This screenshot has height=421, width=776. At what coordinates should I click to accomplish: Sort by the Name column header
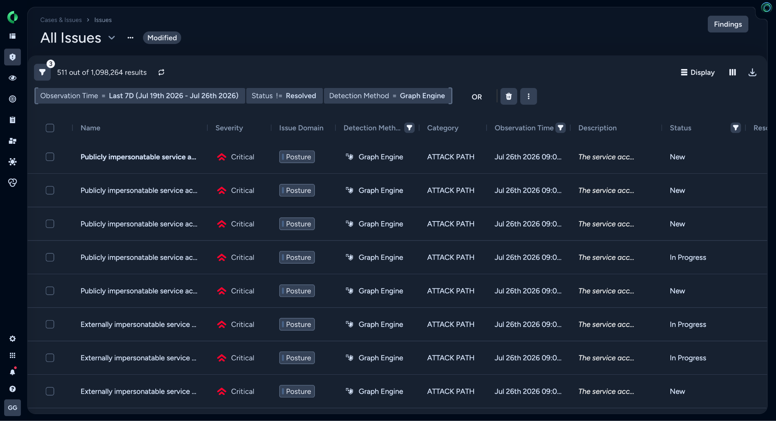tap(91, 128)
